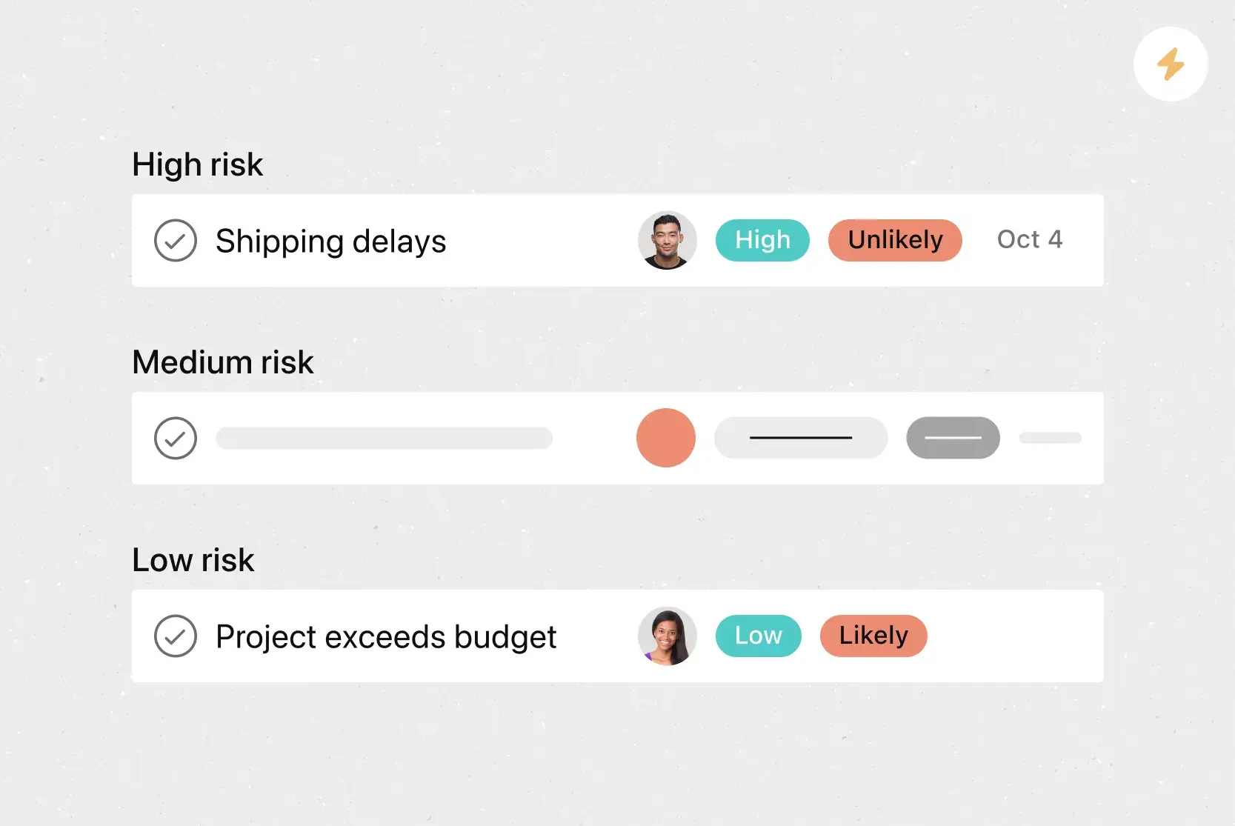The image size is (1235, 826).
Task: Mark Shipping delays task complete
Action: tap(176, 240)
